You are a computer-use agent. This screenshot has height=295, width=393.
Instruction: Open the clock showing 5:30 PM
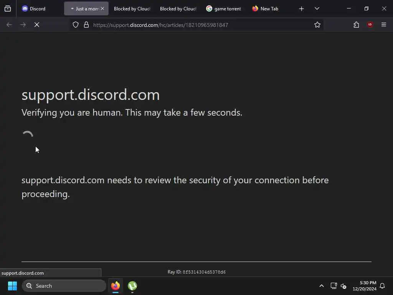pos(365,286)
